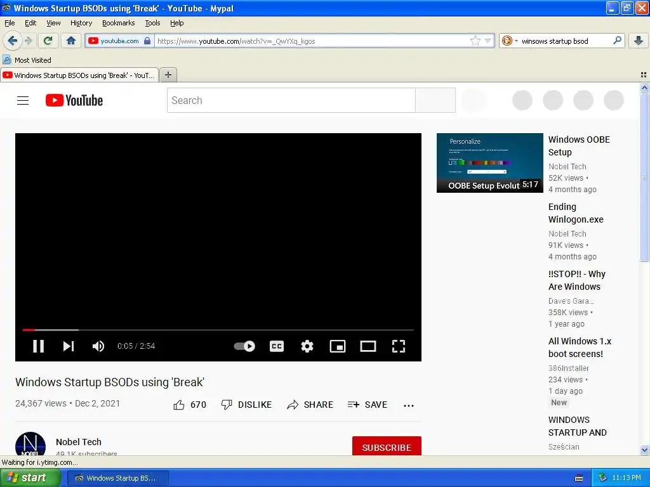
Task: Click the system tray notification icon by clock
Action: (x=603, y=478)
